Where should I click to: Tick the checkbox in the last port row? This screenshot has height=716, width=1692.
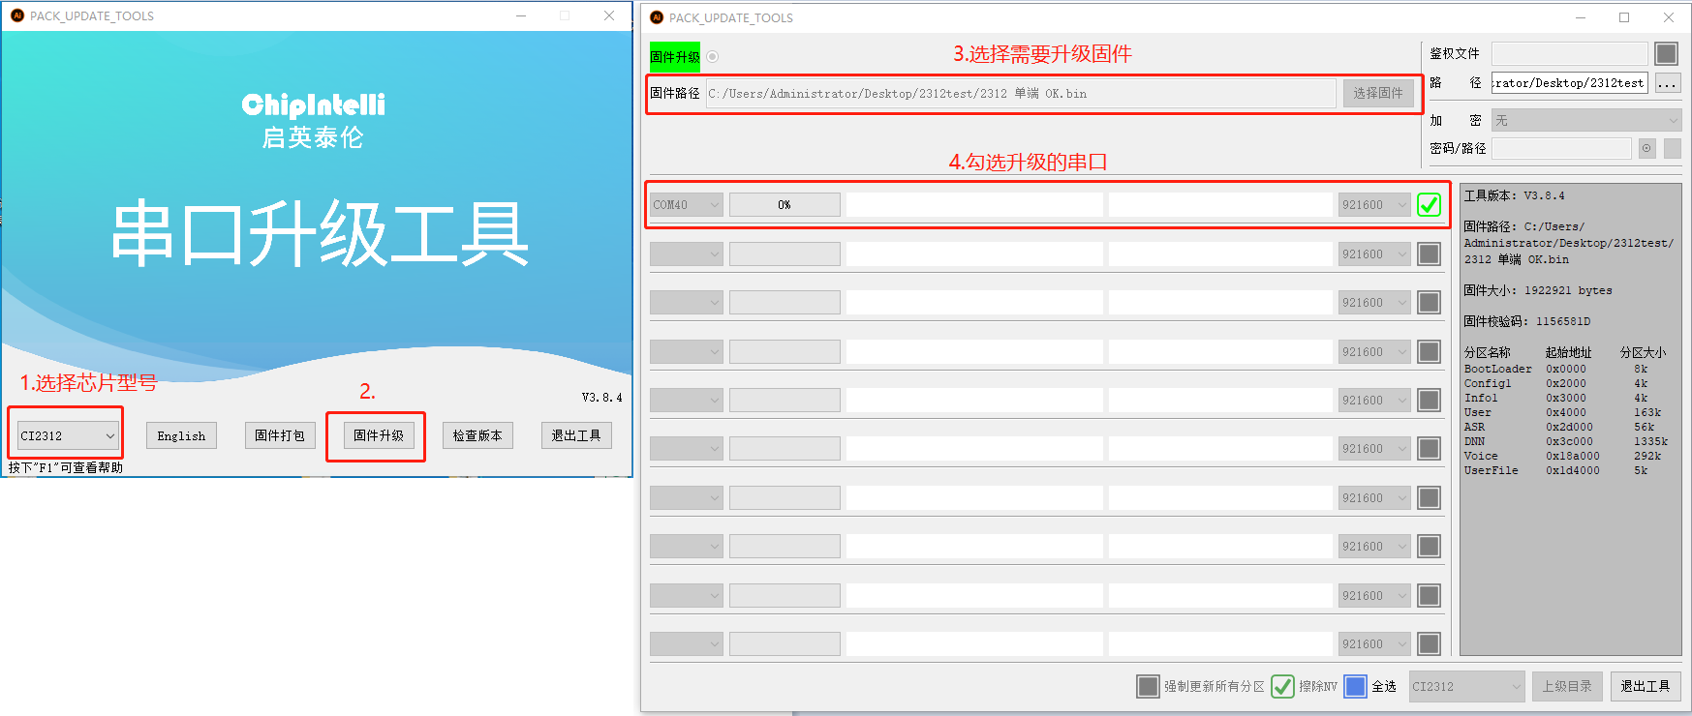click(x=1429, y=643)
